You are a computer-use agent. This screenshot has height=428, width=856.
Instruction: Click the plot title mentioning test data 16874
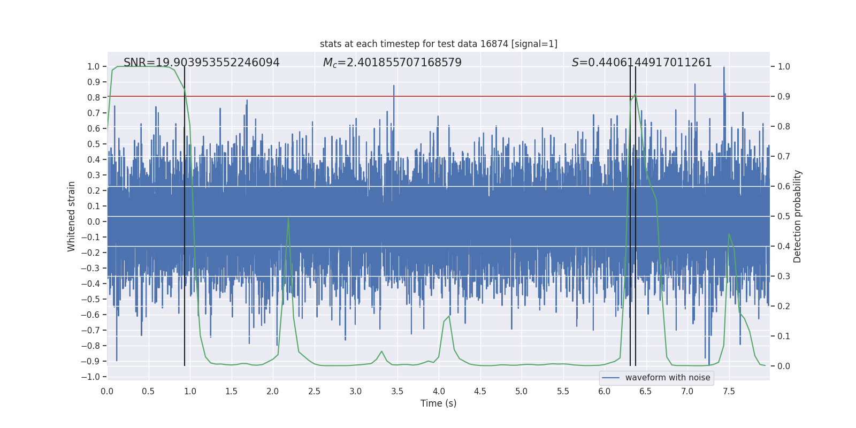[438, 44]
